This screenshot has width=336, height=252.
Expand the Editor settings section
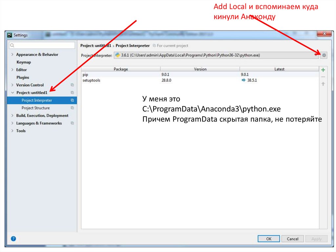point(12,70)
